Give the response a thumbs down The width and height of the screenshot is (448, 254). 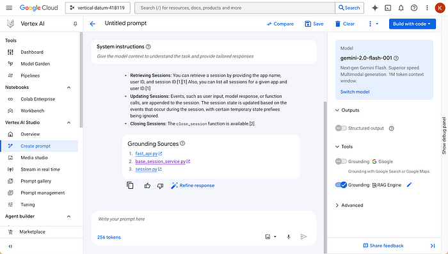[160, 186]
